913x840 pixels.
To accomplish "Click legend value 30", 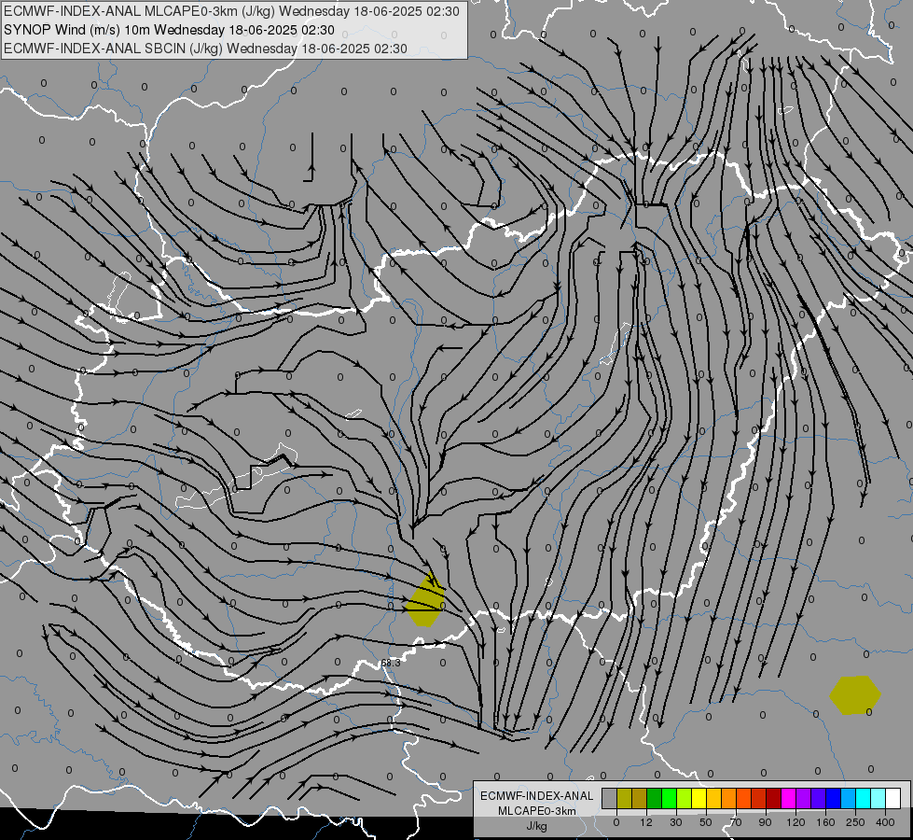I will [676, 822].
